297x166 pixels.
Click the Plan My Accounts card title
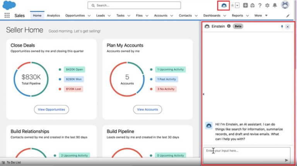[125, 46]
